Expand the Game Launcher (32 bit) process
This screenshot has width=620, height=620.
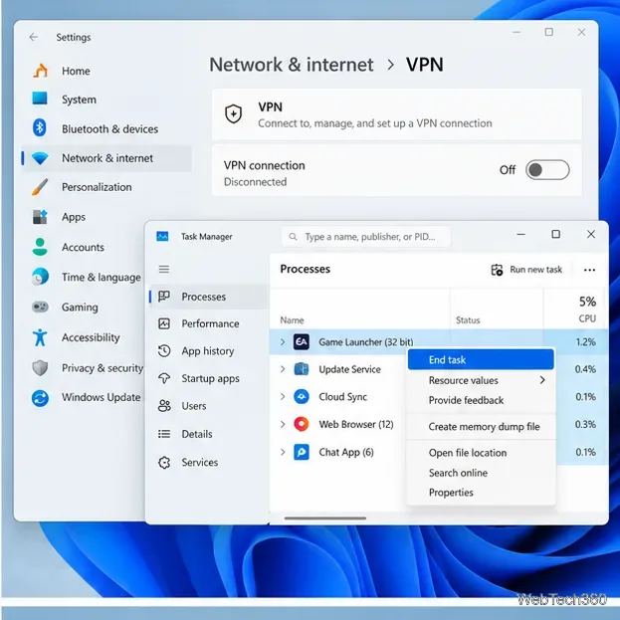(283, 342)
